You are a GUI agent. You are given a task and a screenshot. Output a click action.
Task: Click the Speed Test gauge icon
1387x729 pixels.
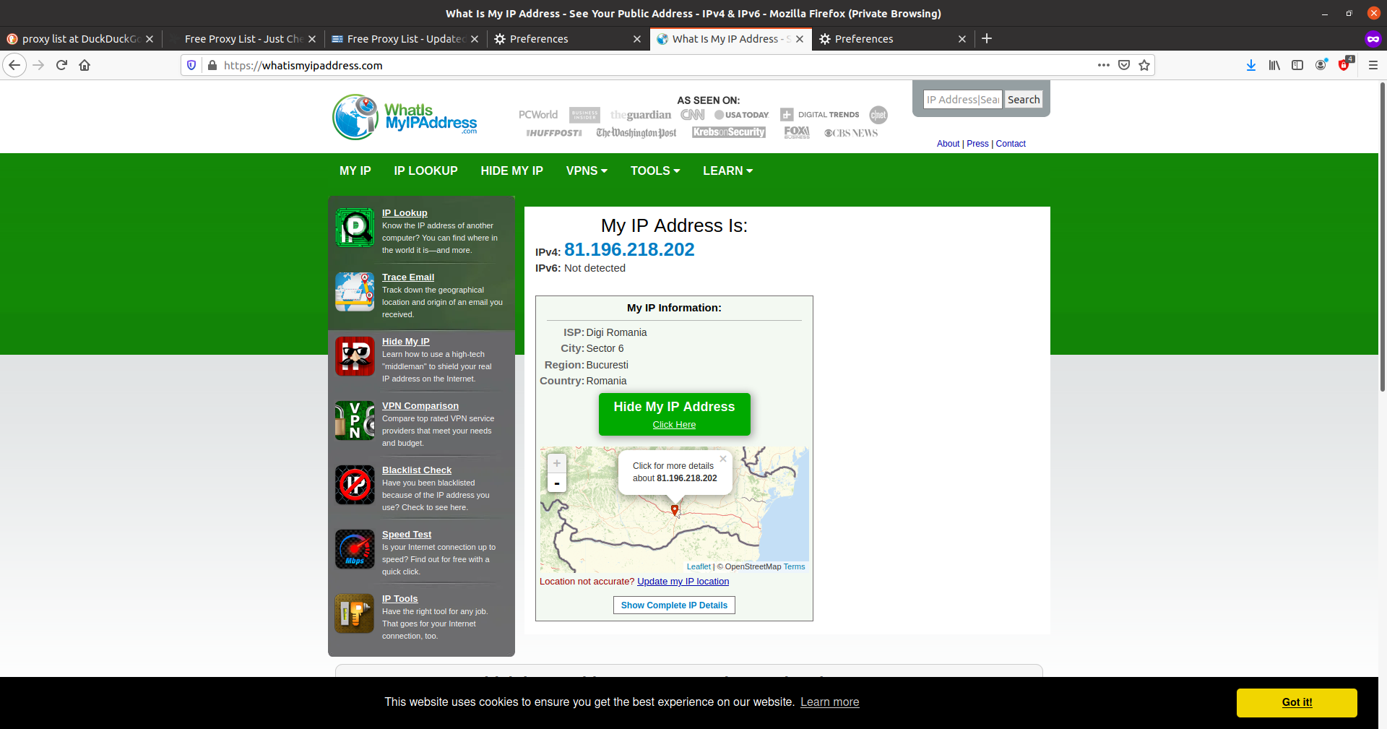355,549
